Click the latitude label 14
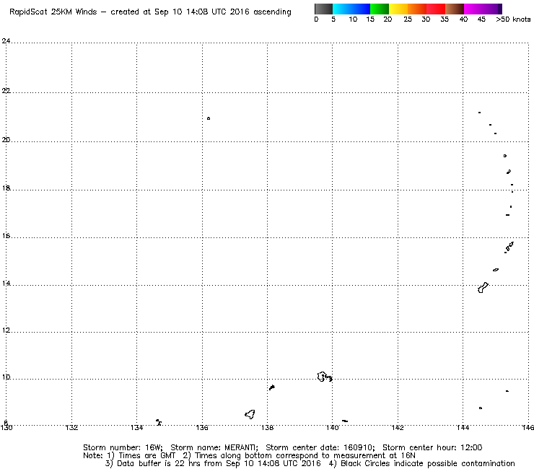 6,284
